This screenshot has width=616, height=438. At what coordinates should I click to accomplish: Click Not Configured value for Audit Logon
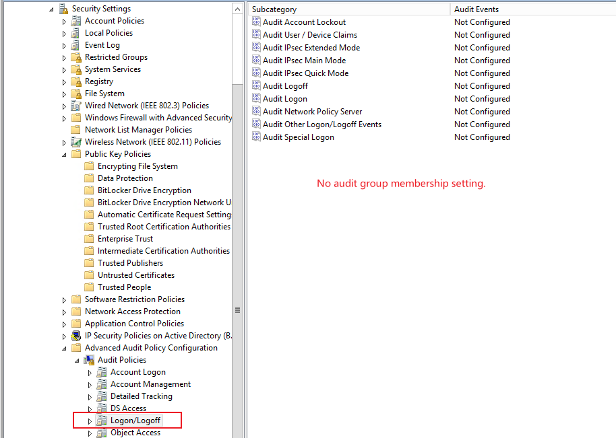pos(482,99)
